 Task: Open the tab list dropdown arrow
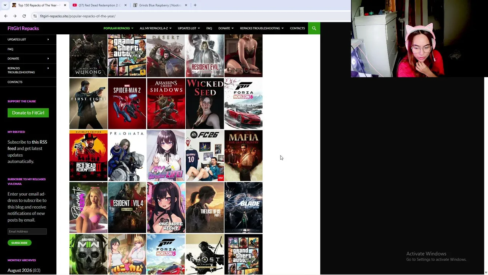coord(5,5)
